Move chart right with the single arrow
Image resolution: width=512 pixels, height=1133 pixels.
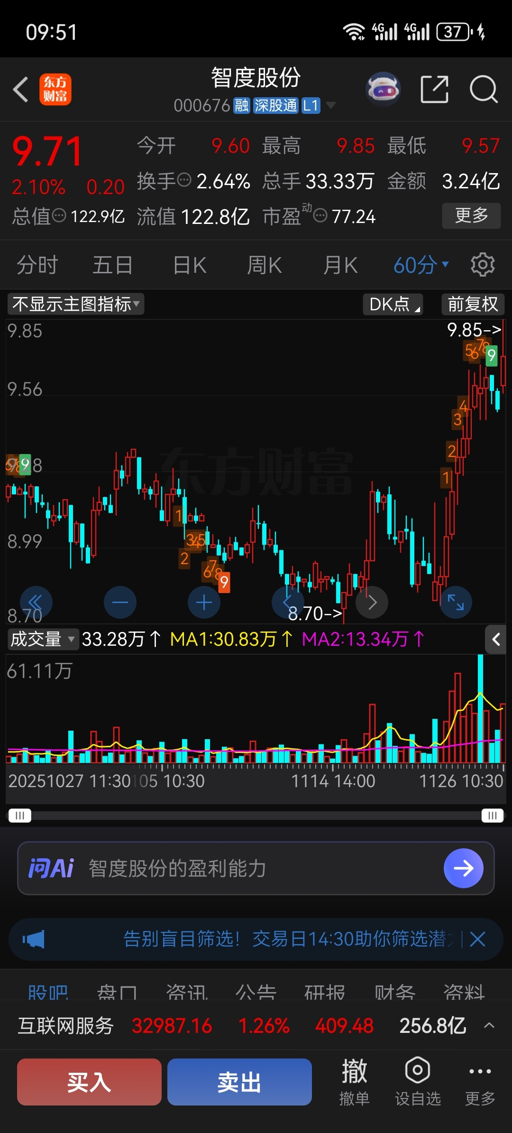(372, 603)
